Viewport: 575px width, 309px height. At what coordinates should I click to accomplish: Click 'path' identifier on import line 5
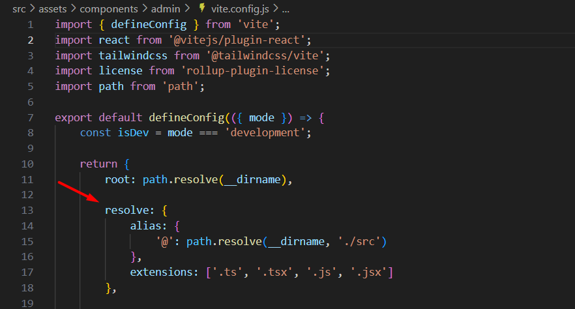(111, 87)
